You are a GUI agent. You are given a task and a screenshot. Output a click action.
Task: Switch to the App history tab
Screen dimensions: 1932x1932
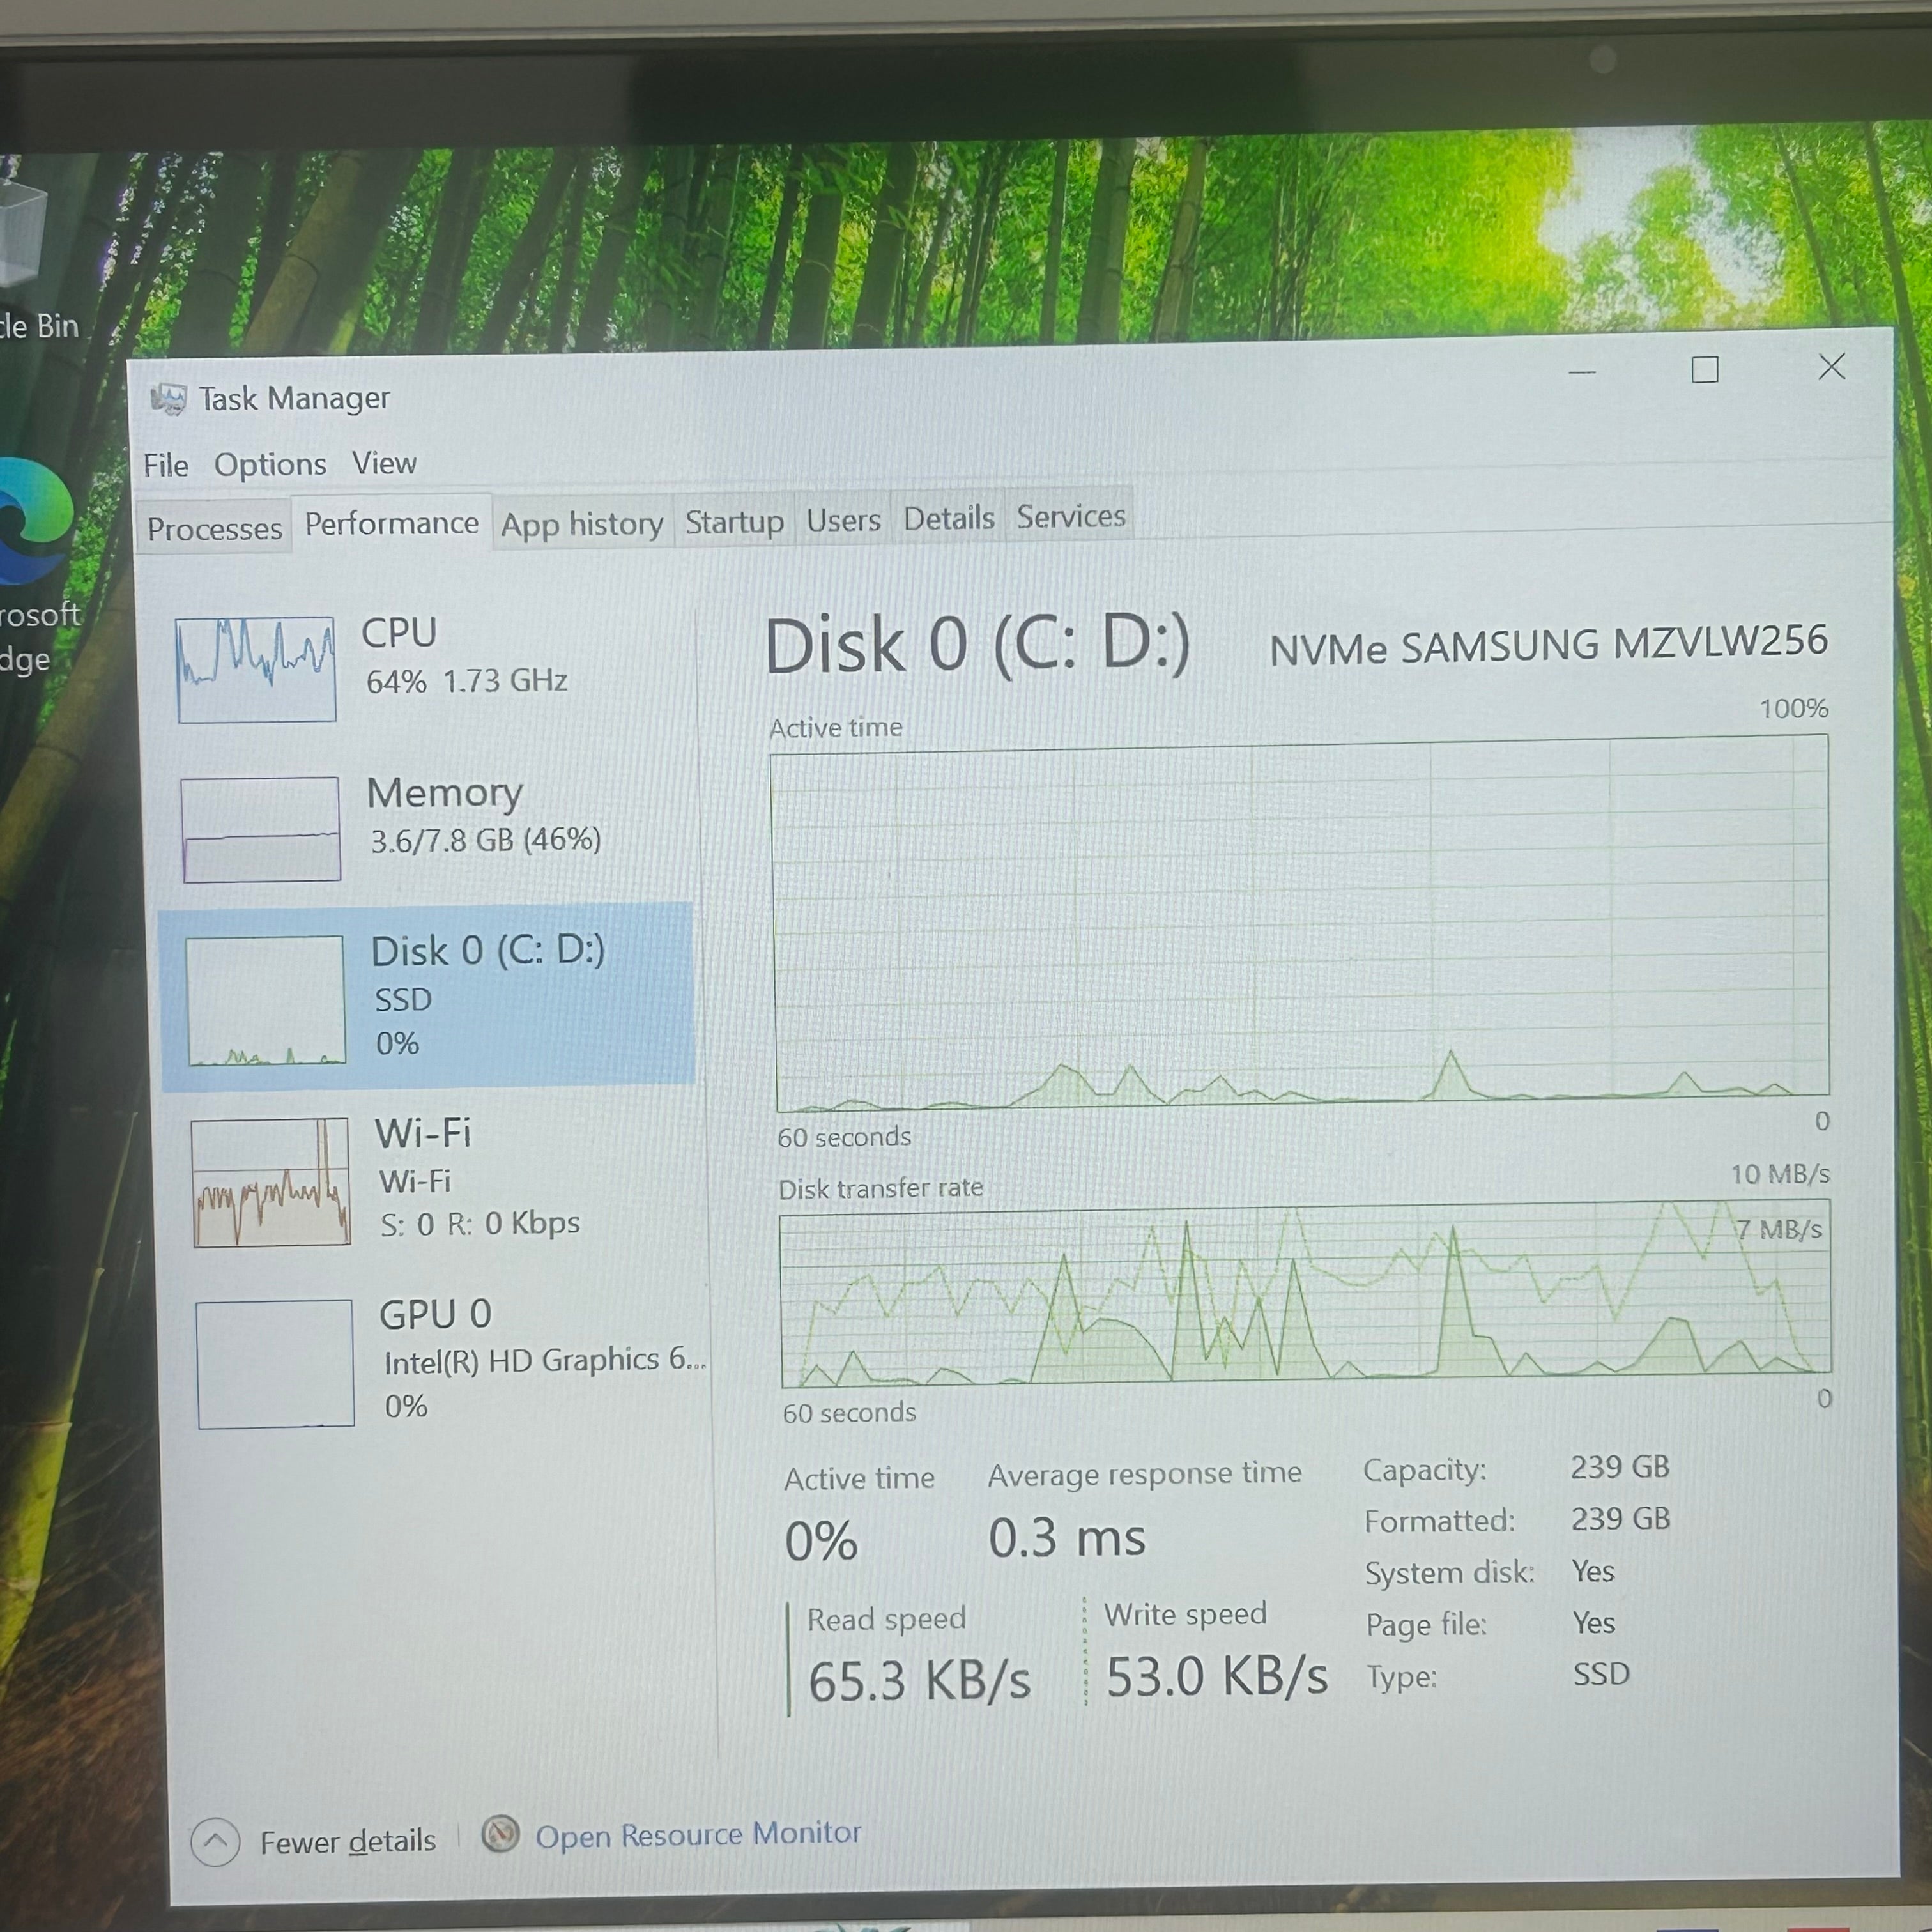[x=582, y=524]
